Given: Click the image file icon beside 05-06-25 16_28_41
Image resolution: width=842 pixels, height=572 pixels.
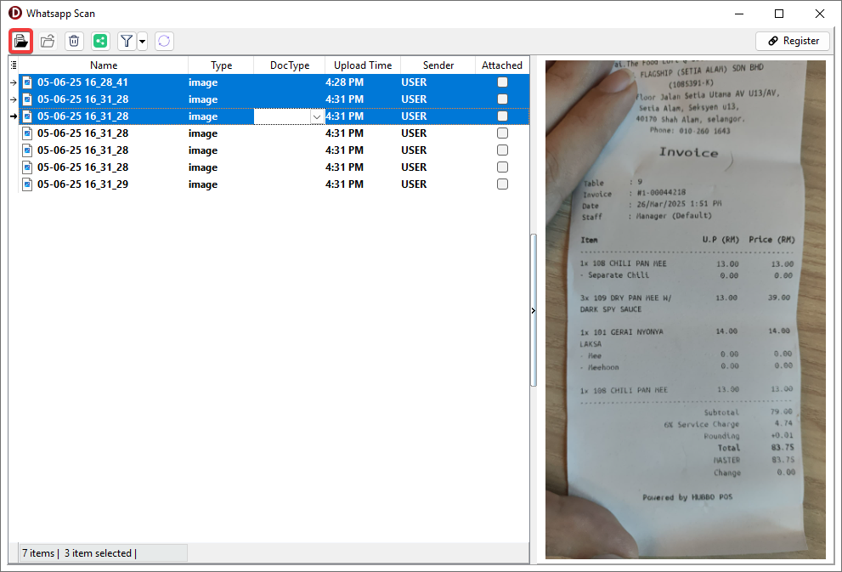Looking at the screenshot, I should pyautogui.click(x=27, y=82).
